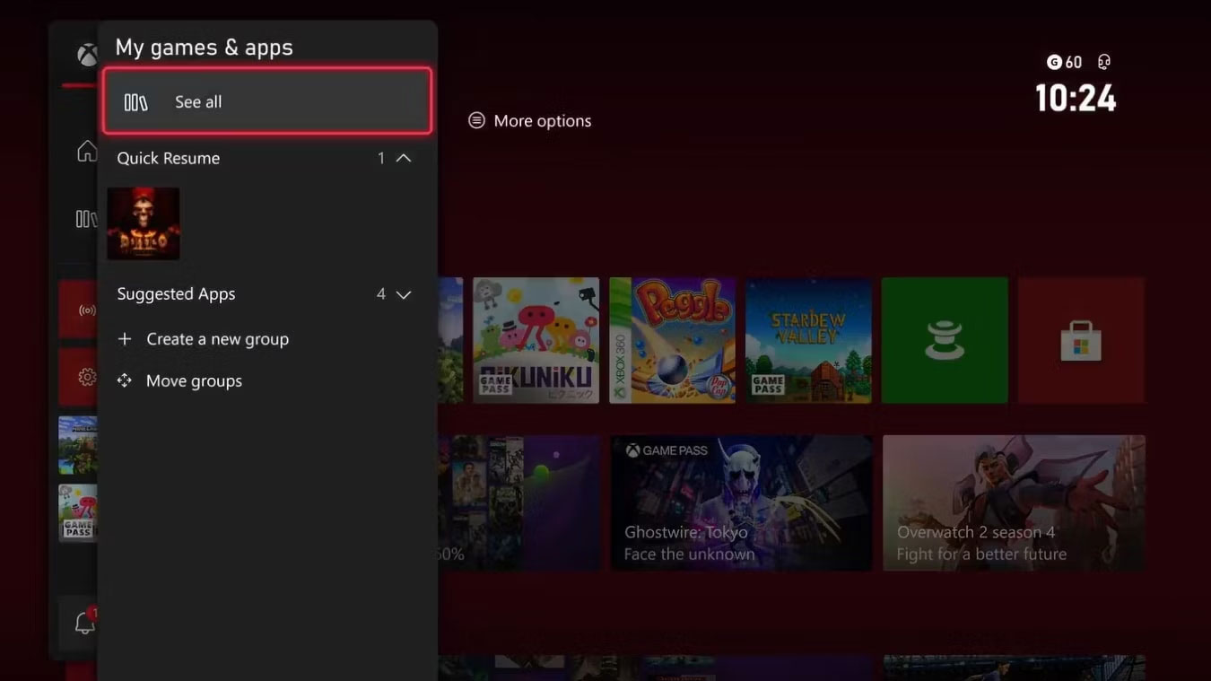Click the Gamerscore G icon
1211x681 pixels.
click(x=1054, y=62)
